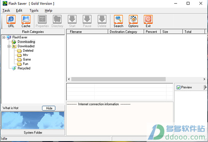Open the Search tool

pos(118,21)
